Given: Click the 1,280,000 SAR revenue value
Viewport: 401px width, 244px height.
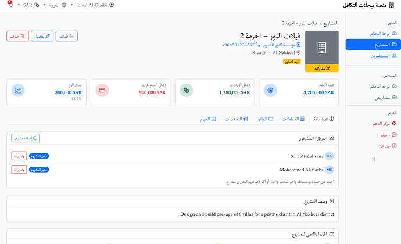Looking at the screenshot, I should click(235, 92).
